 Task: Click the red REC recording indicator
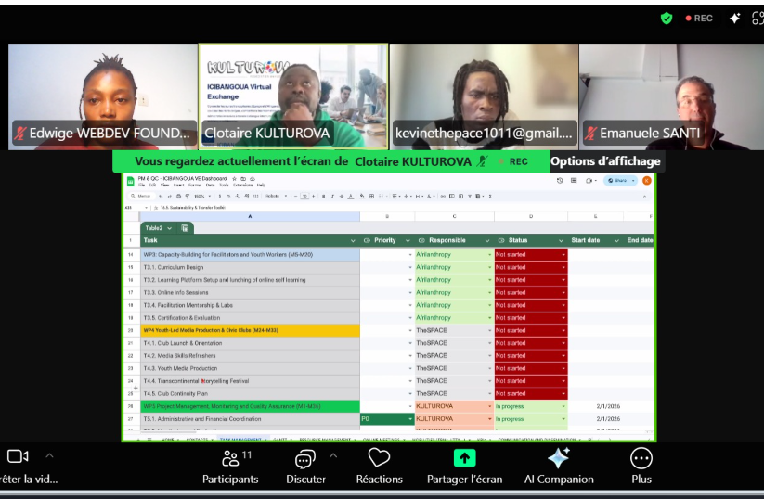[x=699, y=18]
